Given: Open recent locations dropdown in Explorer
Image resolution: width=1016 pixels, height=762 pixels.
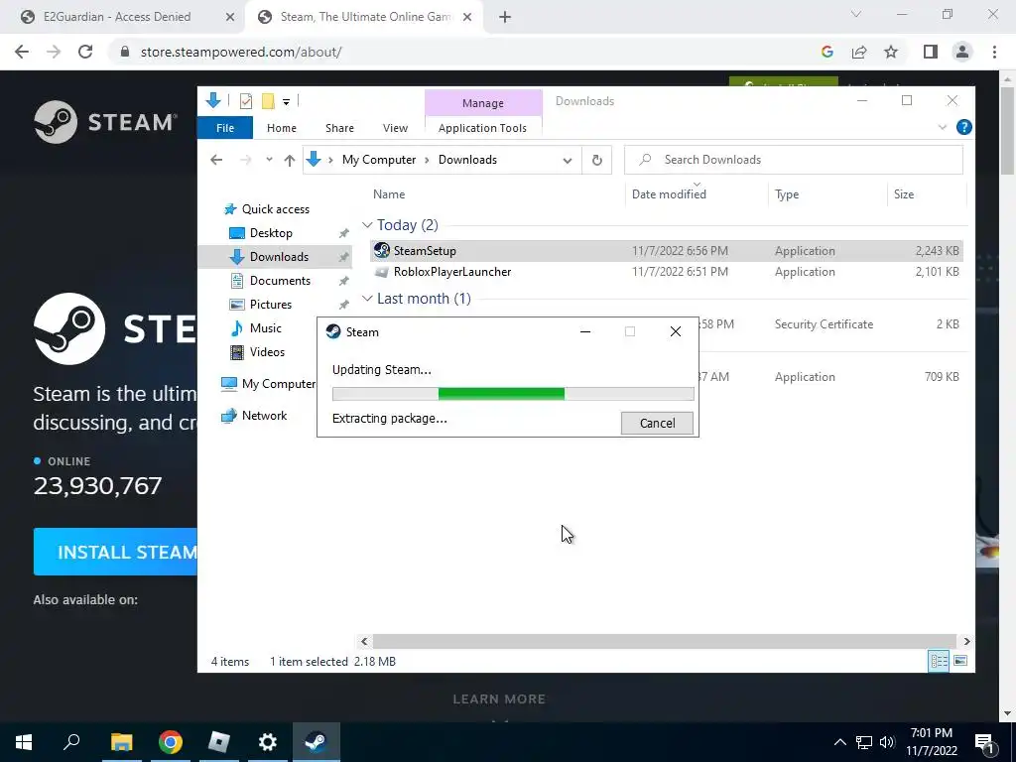Looking at the screenshot, I should click(269, 160).
